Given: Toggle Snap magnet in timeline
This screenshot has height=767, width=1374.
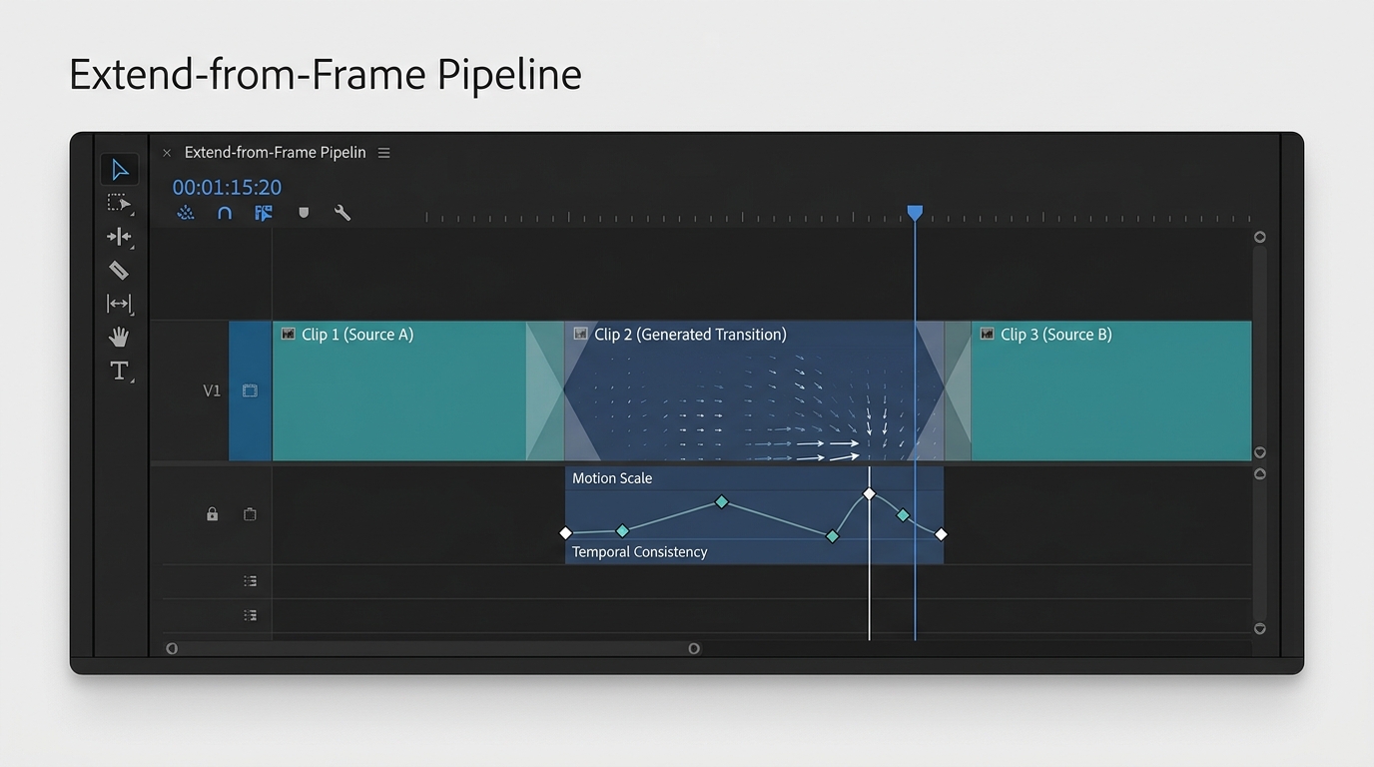Looking at the screenshot, I should 225,213.
